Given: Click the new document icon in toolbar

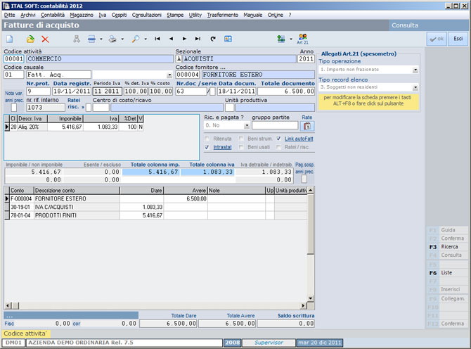Looking at the screenshot, I should pos(10,39).
